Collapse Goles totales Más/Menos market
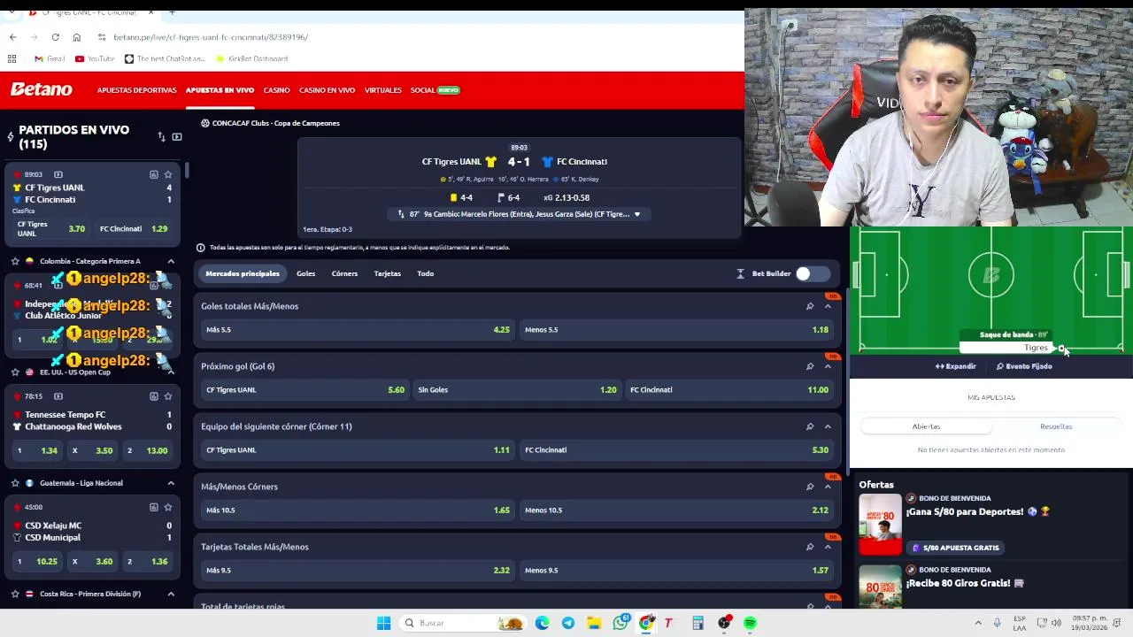 (828, 306)
